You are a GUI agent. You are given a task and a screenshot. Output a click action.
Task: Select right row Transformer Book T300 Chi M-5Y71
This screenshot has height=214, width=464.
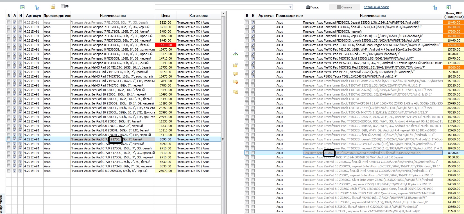coord(373,112)
